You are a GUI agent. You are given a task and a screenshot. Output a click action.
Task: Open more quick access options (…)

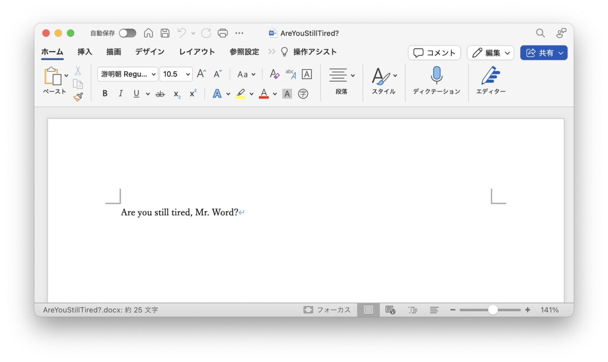[239, 33]
